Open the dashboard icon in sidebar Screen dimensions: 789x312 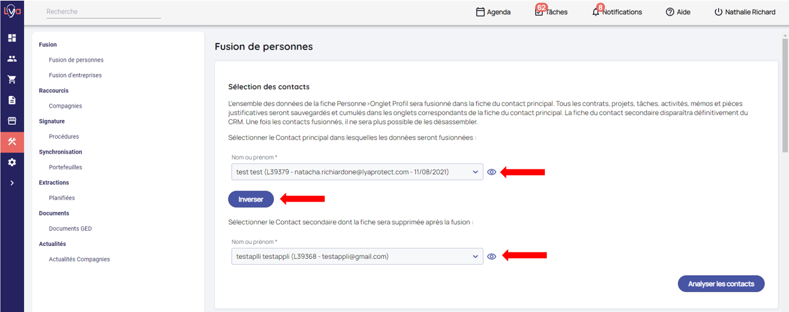point(12,38)
